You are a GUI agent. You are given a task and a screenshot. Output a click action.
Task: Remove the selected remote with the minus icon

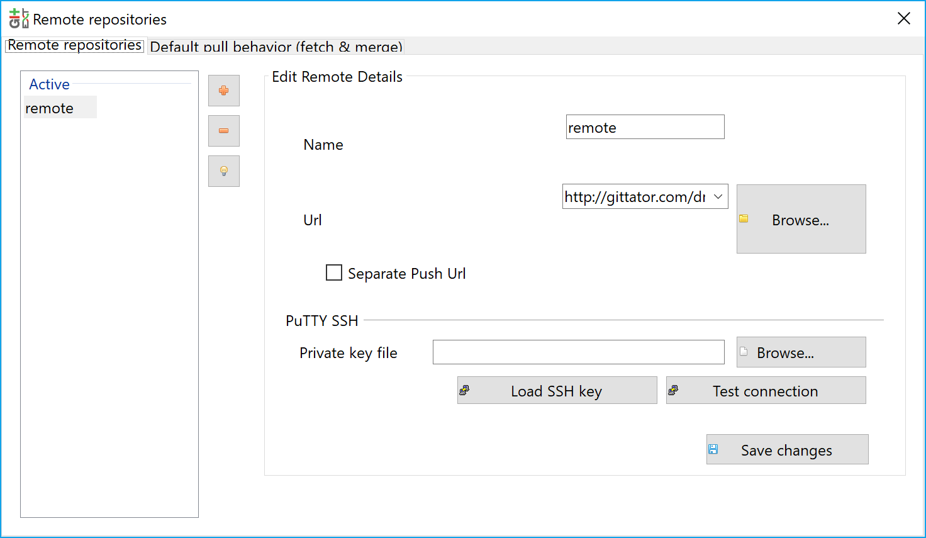pyautogui.click(x=223, y=130)
